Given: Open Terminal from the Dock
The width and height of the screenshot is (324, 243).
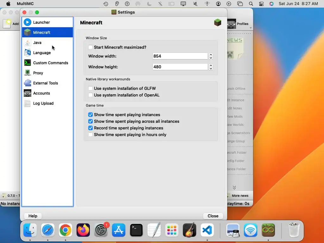Looking at the screenshot, I should [136, 230].
